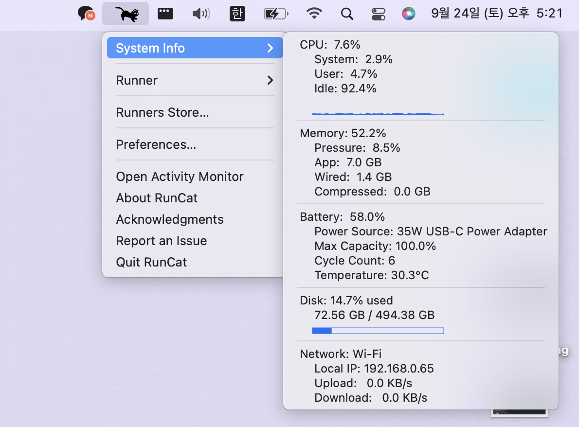Click Power Source: 35W USB-C Power Adapter
This screenshot has height=427, width=579.
point(431,231)
